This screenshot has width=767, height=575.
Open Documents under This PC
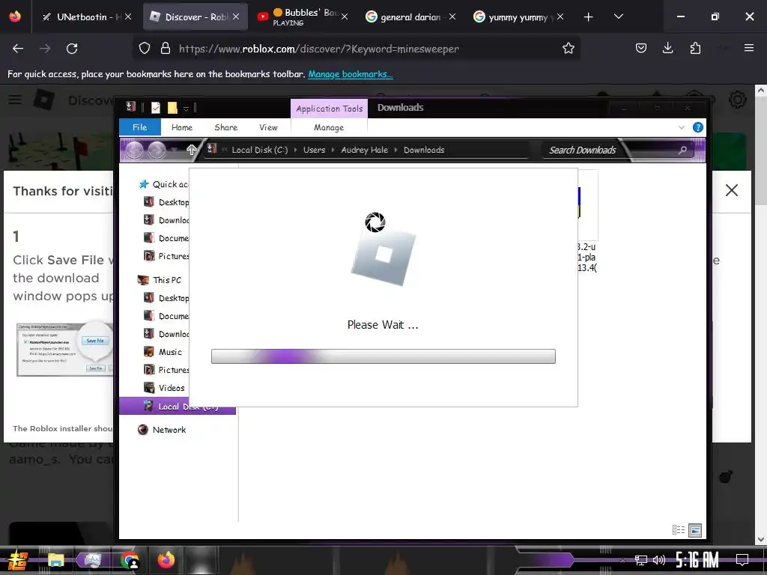click(x=166, y=317)
